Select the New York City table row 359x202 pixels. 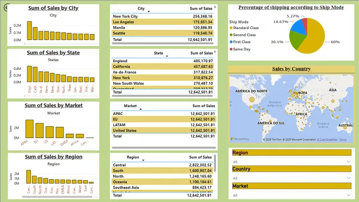click(163, 16)
